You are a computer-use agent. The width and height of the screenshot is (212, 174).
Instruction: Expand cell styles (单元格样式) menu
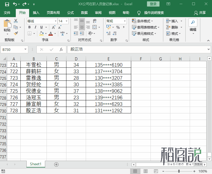click(144, 33)
